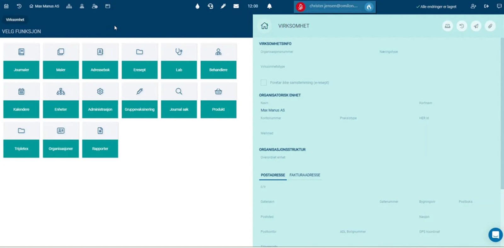The width and height of the screenshot is (504, 248).
Task: Click the Overordnet enhet field
Action: click(x=377, y=161)
